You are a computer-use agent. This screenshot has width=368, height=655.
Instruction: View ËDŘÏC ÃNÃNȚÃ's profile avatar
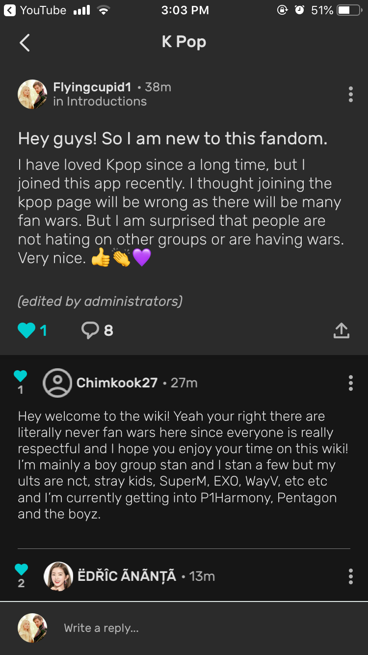click(58, 576)
